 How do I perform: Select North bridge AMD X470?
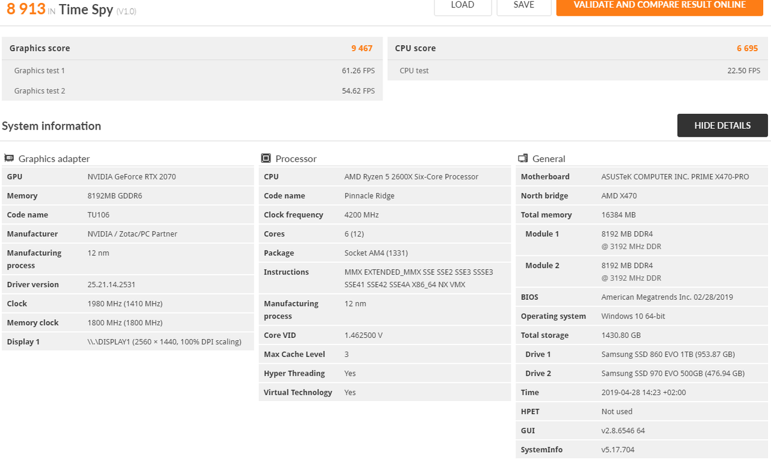[619, 196]
